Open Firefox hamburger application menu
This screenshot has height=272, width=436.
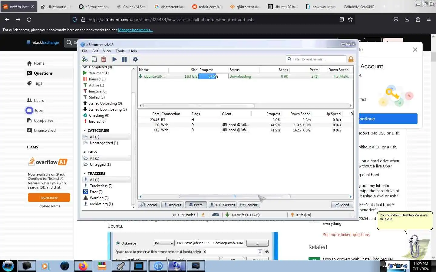click(x=429, y=20)
